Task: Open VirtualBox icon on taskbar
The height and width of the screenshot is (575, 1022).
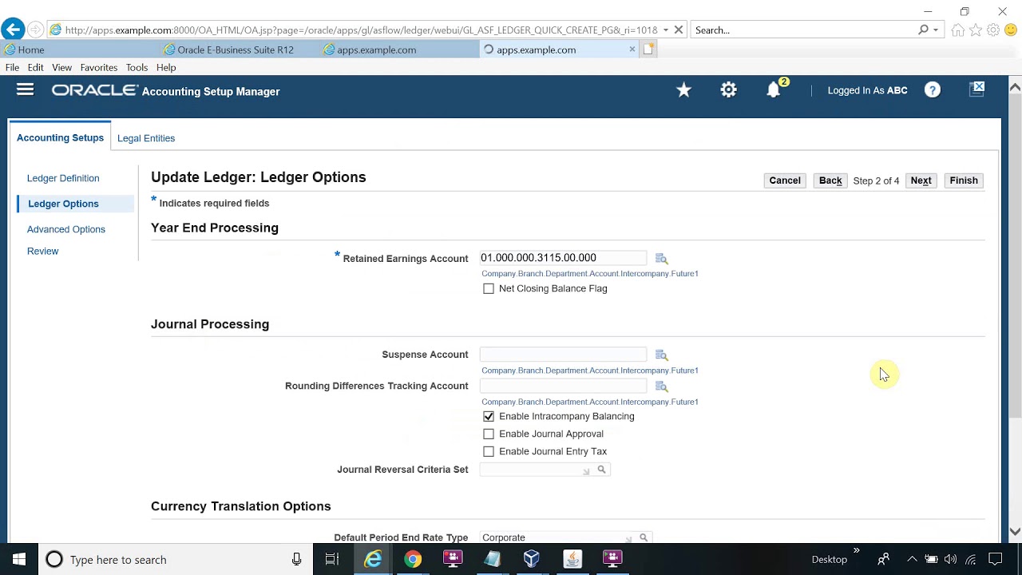Action: (532, 560)
